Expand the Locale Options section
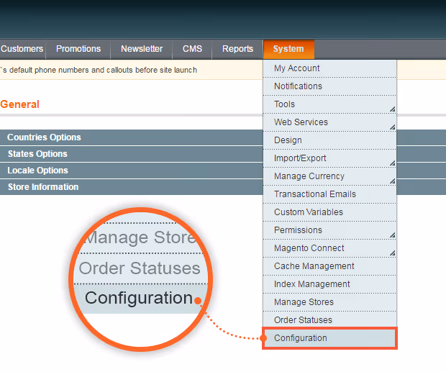The image size is (446, 372). pyautogui.click(x=132, y=171)
